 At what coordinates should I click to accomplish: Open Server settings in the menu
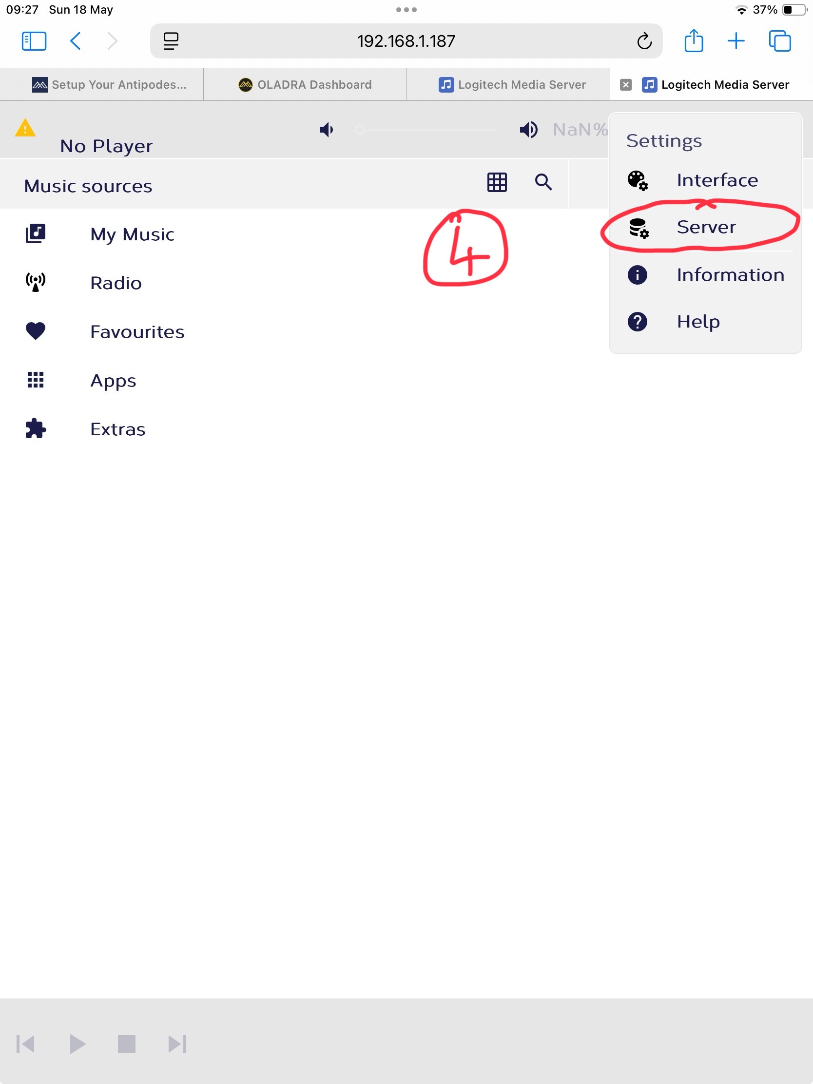pyautogui.click(x=705, y=228)
